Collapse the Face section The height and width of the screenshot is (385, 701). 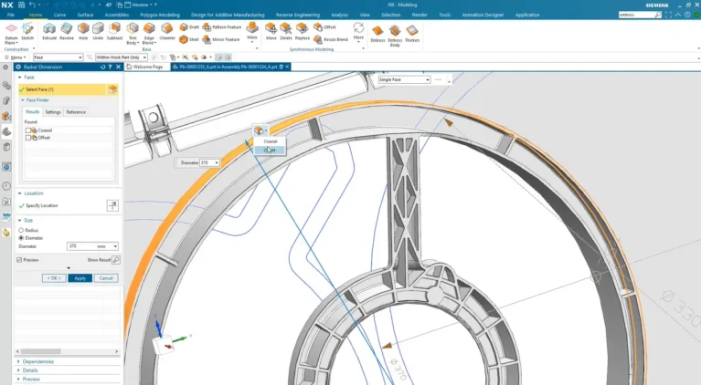click(x=20, y=78)
